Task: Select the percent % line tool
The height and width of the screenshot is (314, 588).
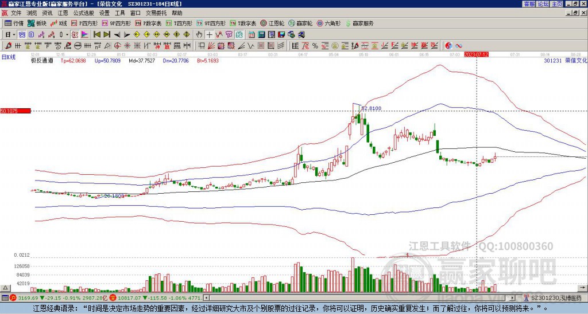Action: 315,46
